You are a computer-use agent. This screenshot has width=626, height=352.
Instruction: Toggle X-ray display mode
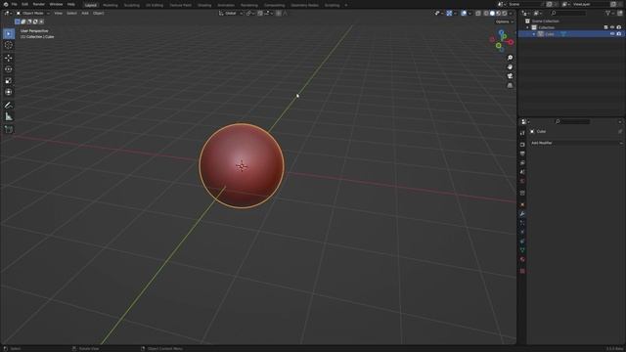pos(478,13)
